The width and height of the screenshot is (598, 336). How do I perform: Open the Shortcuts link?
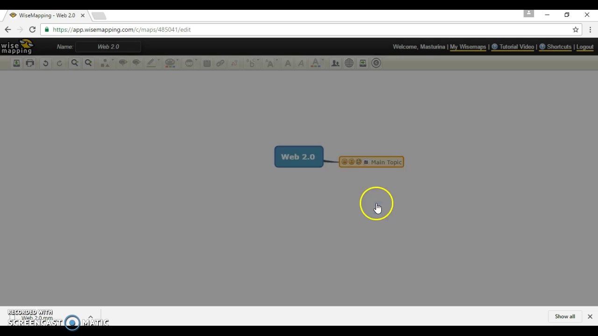click(559, 47)
